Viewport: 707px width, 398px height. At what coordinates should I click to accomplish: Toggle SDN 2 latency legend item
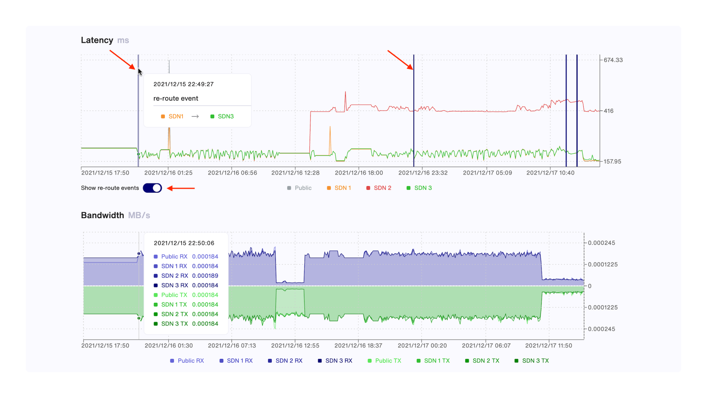click(379, 188)
